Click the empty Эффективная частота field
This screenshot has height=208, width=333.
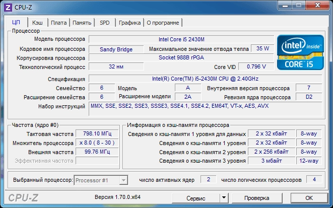(x=97, y=161)
